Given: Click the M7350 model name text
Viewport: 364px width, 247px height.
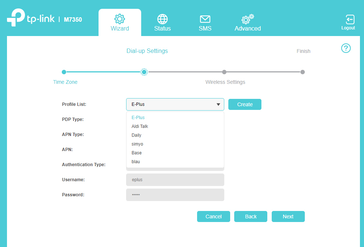Looking at the screenshot, I should point(73,19).
